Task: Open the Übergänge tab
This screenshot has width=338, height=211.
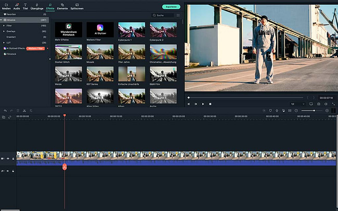Action: [37, 6]
